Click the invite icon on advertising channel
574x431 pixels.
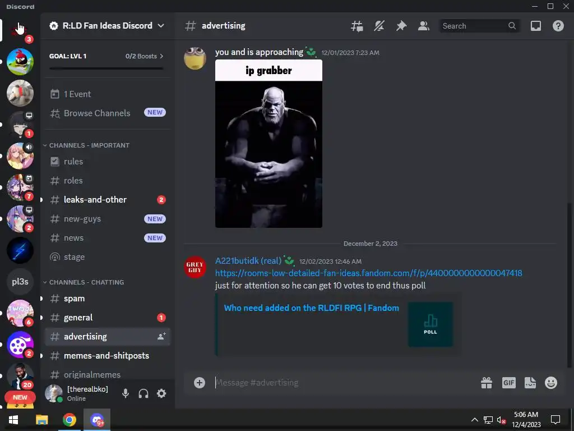[161, 337]
